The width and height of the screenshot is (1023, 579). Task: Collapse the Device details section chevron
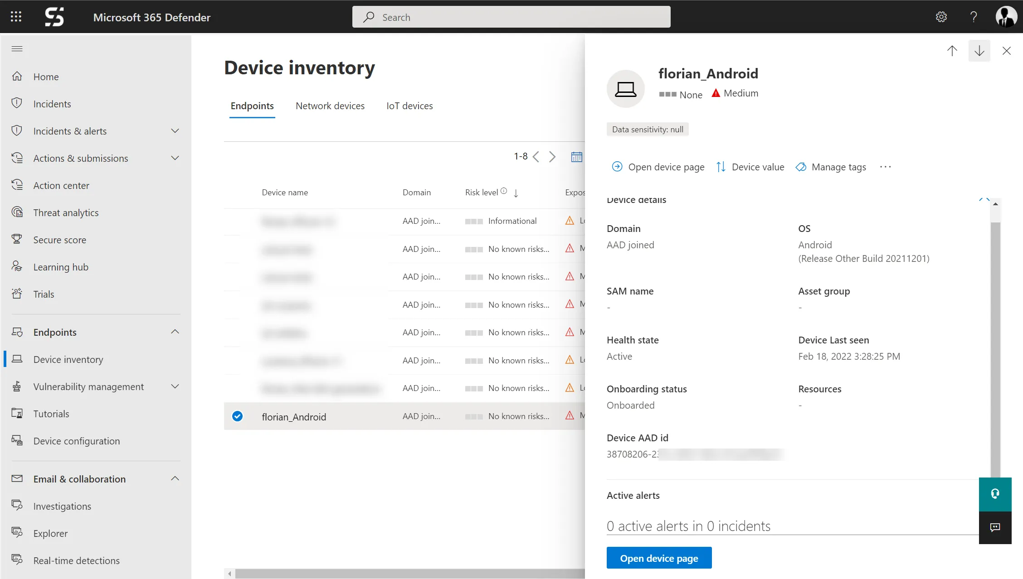click(x=984, y=200)
